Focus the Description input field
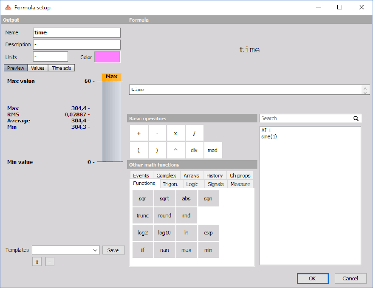Viewport: 373px width, 288px height. 76,44
